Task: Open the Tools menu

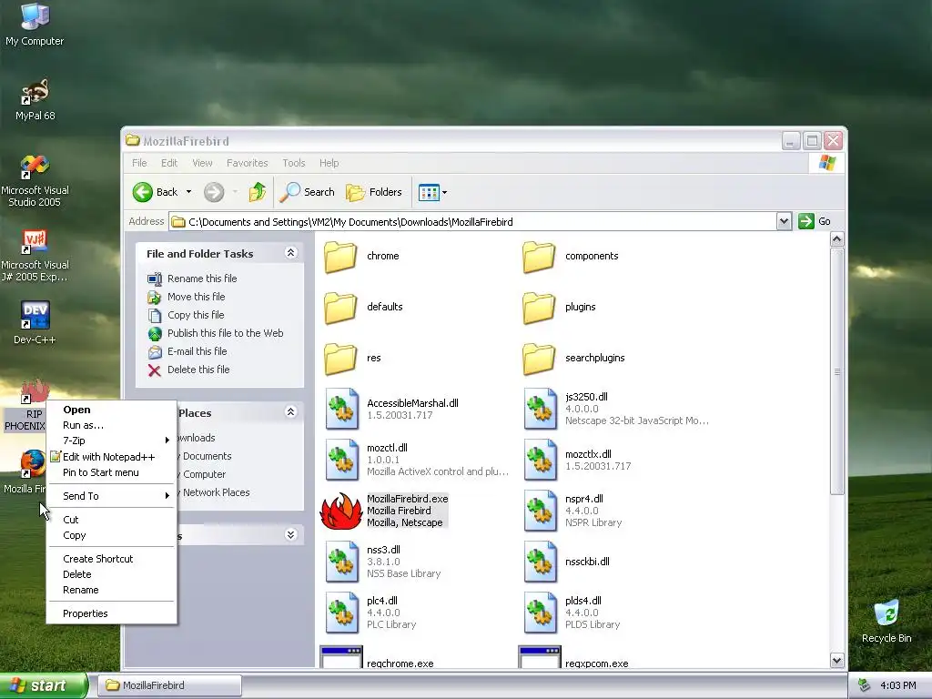Action: point(294,163)
